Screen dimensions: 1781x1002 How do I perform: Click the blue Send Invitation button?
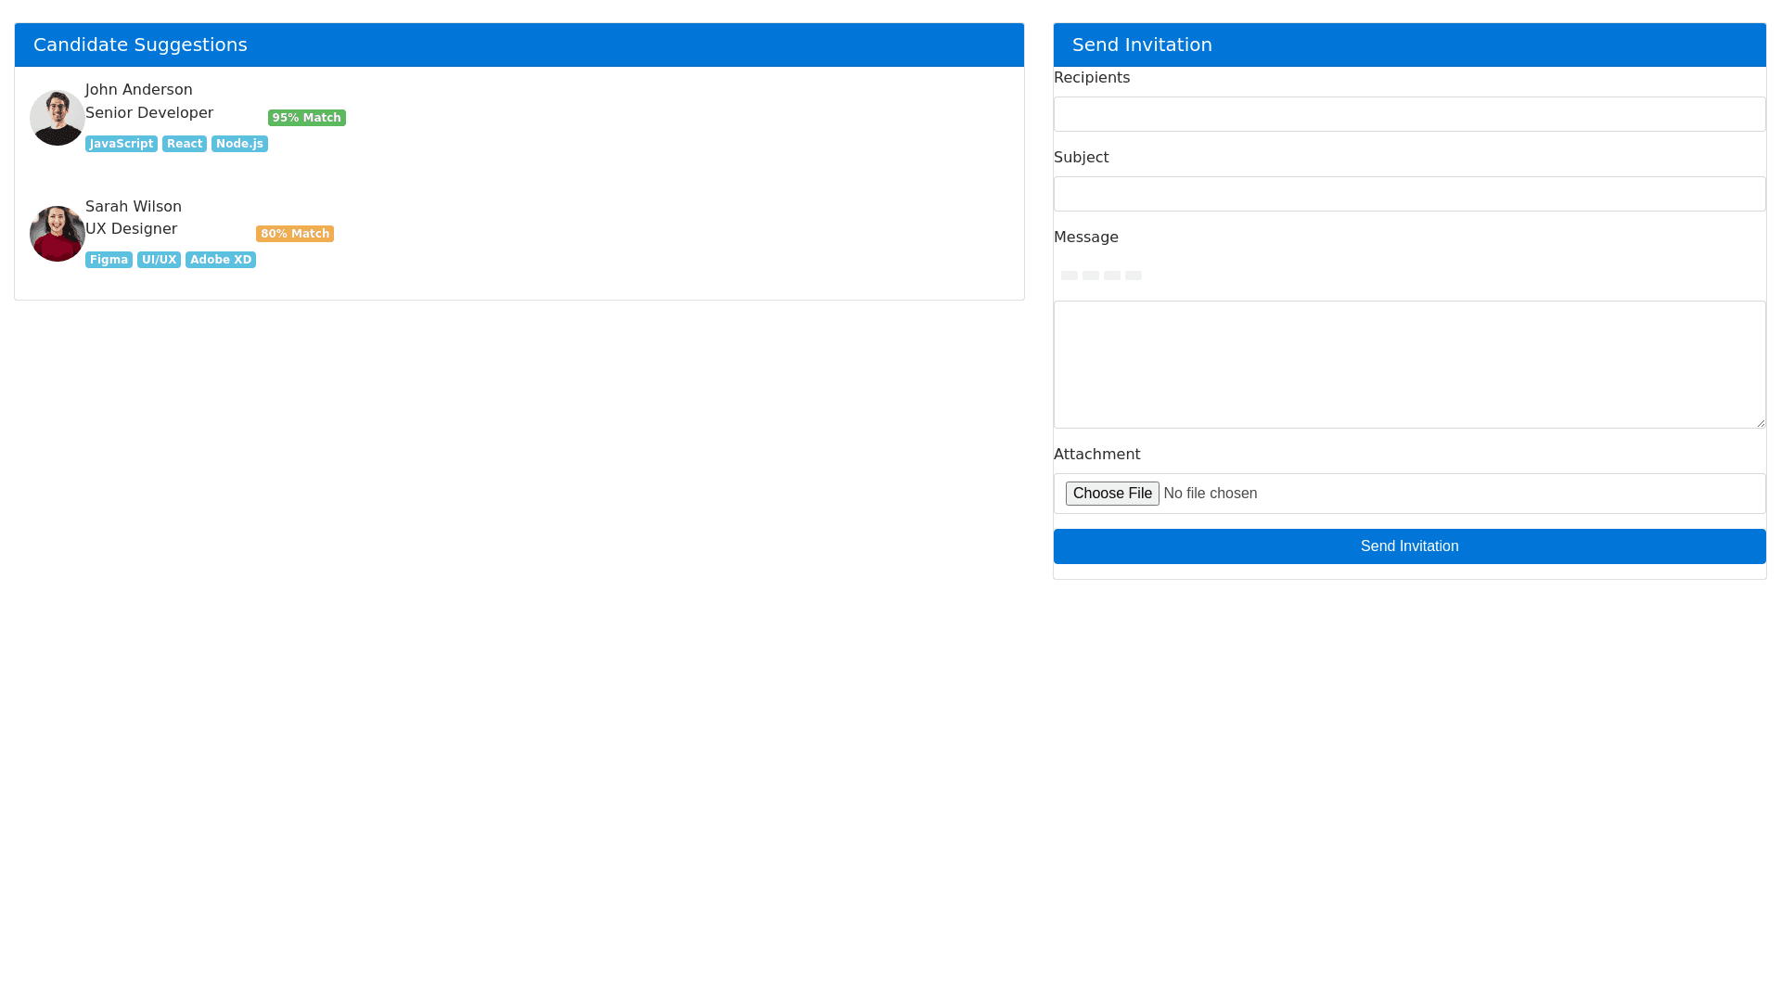[x=1409, y=546]
